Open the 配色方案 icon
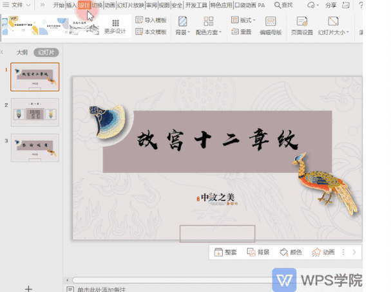The width and height of the screenshot is (391, 292). coord(209,21)
